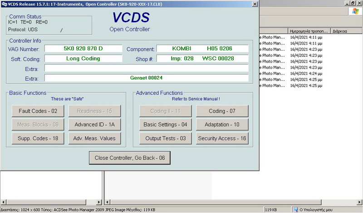Click the VAG Number field 5K0 920 870 D
Image resolution: width=363 pixels, height=213 pixels.
[83, 49]
